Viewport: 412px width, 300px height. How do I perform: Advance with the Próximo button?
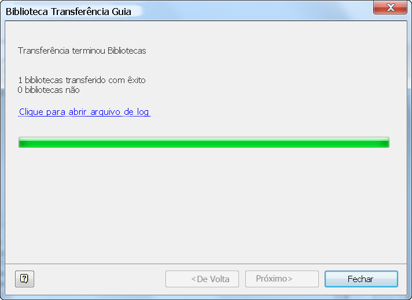pyautogui.click(x=282, y=279)
